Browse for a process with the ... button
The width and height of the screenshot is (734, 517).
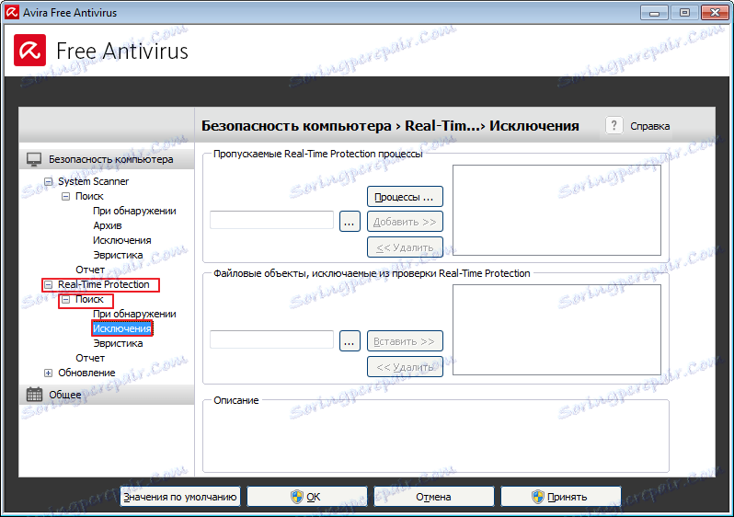(350, 222)
